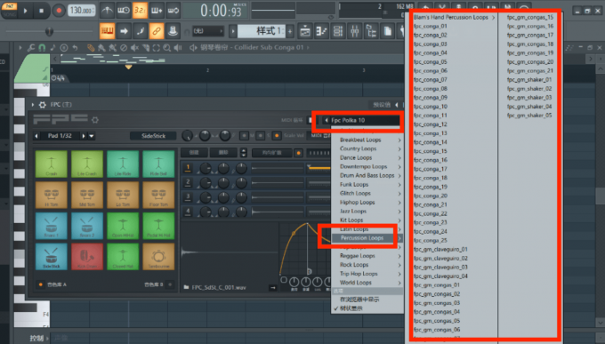Click the SideStick pad name field
Screen dimensions: 605x344
coord(153,136)
